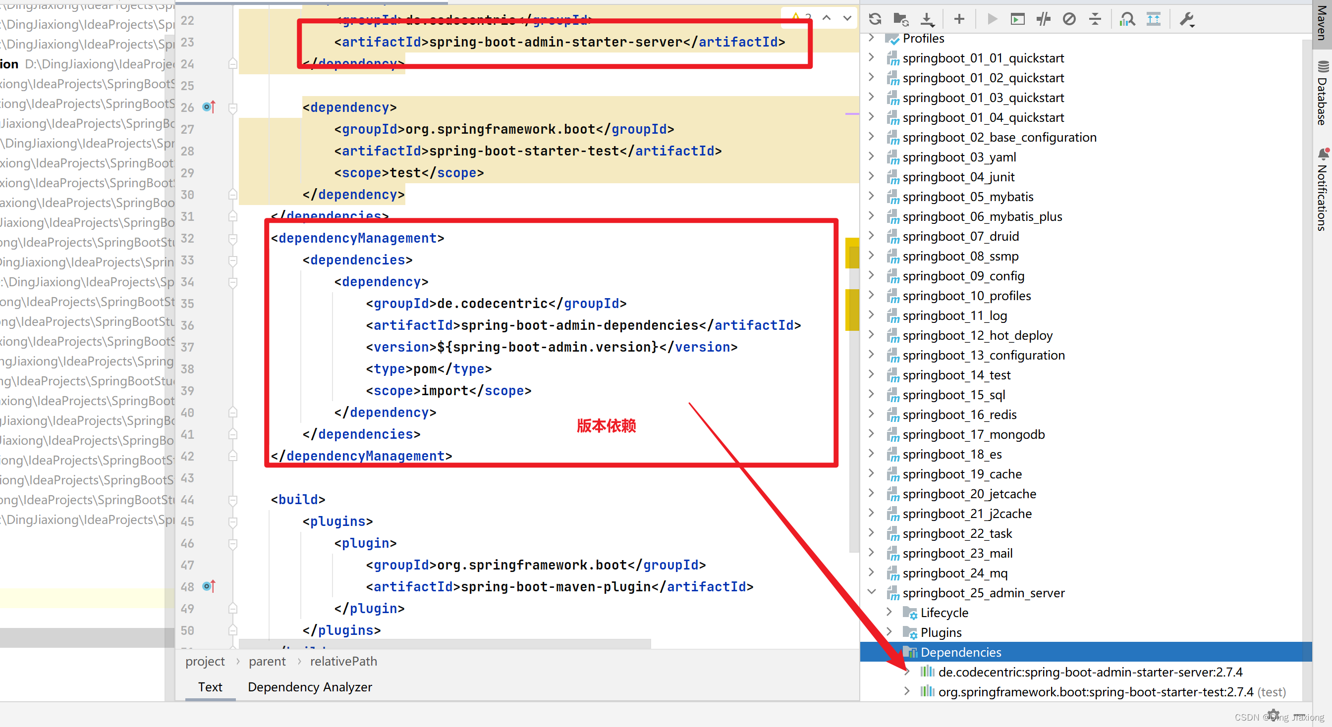Generate sources and update folders icon

pyautogui.click(x=901, y=19)
